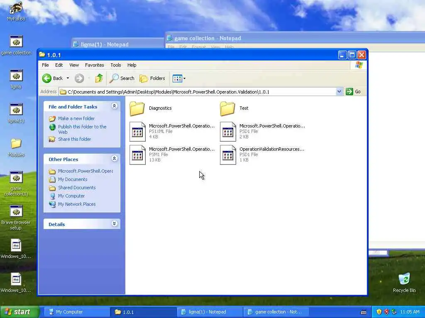Collapse File and Folder Tasks panel
425x318 pixels.
point(115,106)
